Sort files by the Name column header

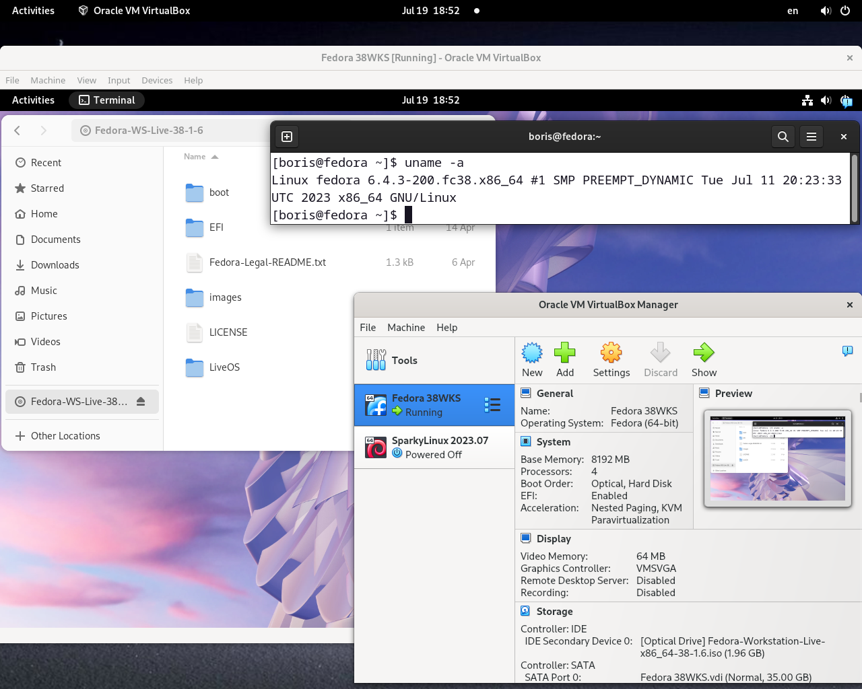pyautogui.click(x=201, y=157)
